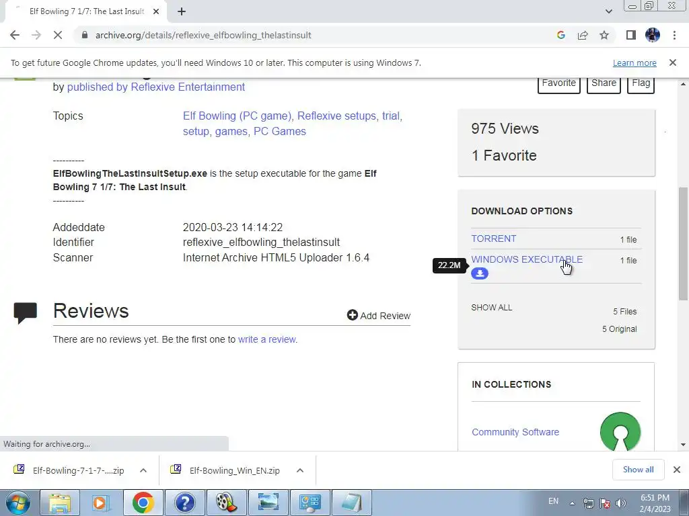This screenshot has width=689, height=516.
Task: Open Reflexive setups topic link
Action: [336, 116]
